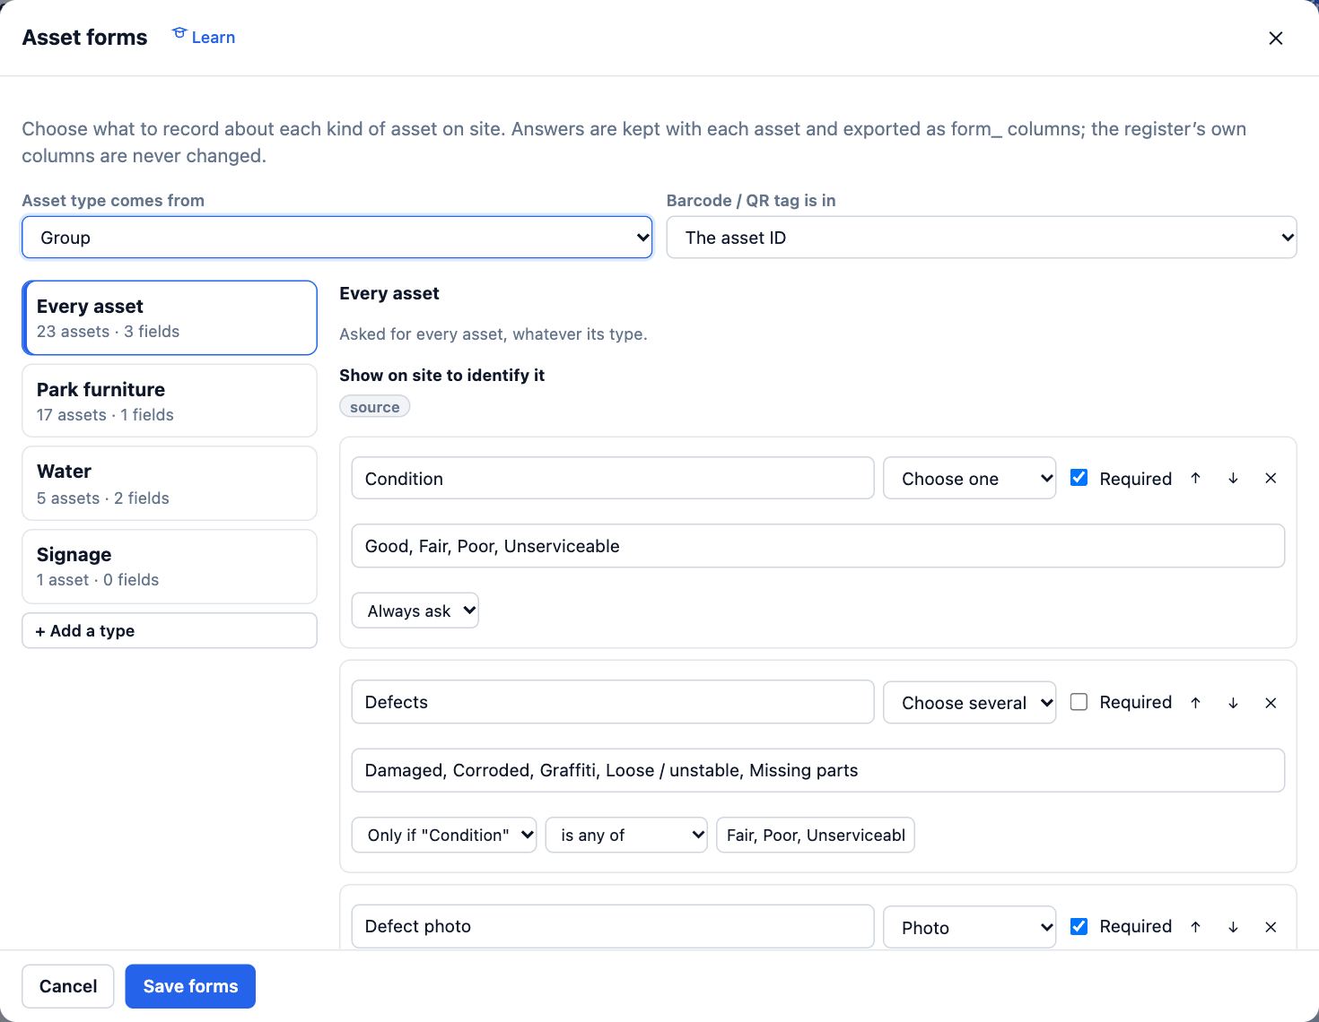Edit the Damaged, Corroded, Graffiti options field
1319x1022 pixels.
click(818, 770)
